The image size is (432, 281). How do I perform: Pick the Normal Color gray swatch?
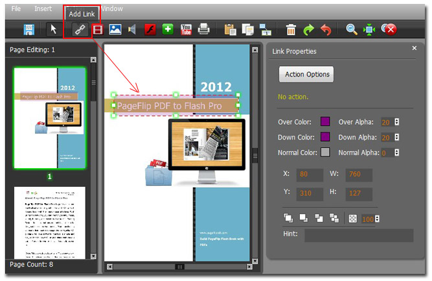(325, 152)
